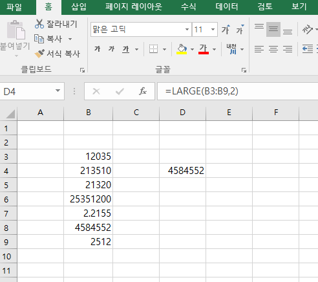
Task: Align text right
Action: coord(288,49)
